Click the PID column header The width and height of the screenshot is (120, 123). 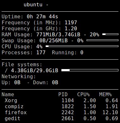pyautogui.click(x=63, y=95)
